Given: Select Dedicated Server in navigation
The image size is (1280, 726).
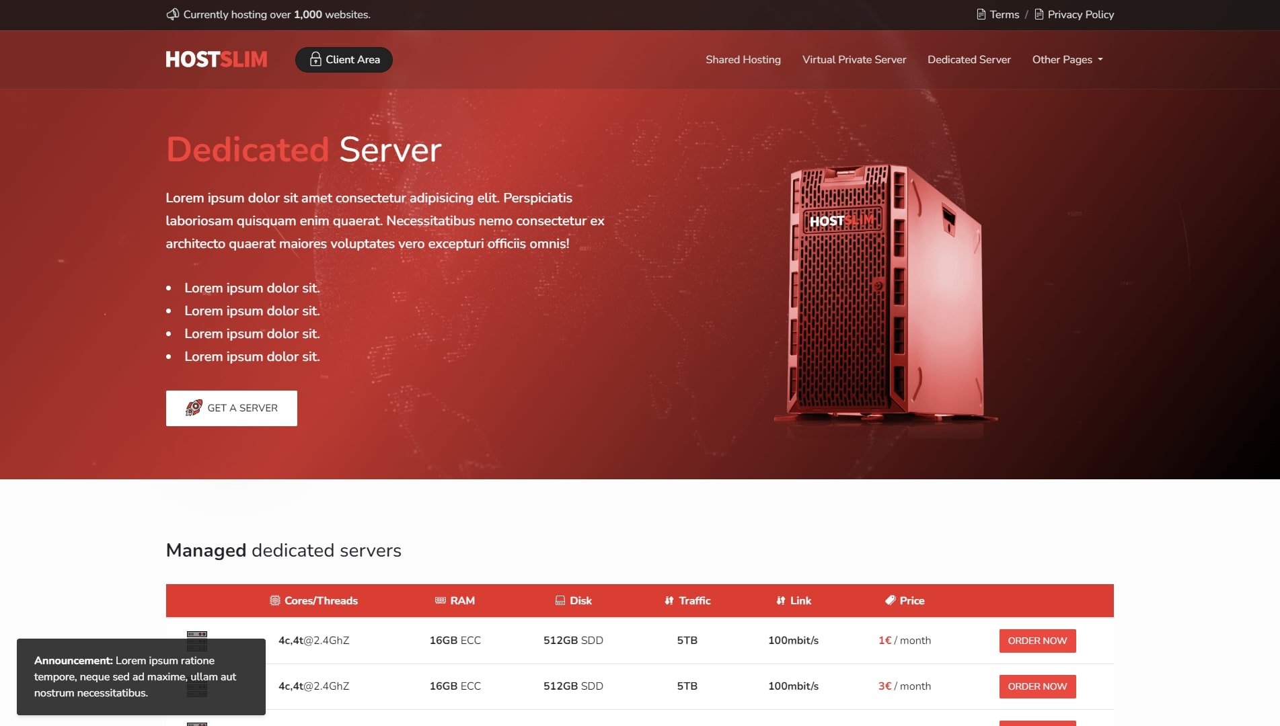Looking at the screenshot, I should click(969, 60).
